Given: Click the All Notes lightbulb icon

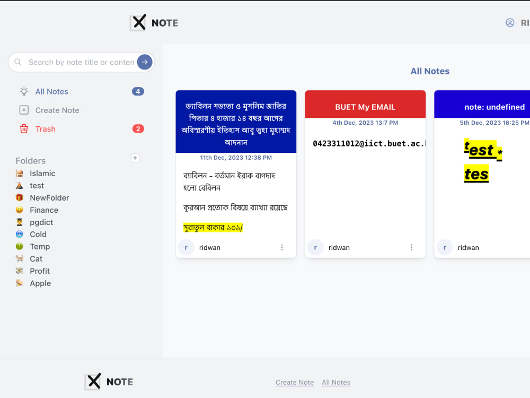Looking at the screenshot, I should pyautogui.click(x=24, y=91).
